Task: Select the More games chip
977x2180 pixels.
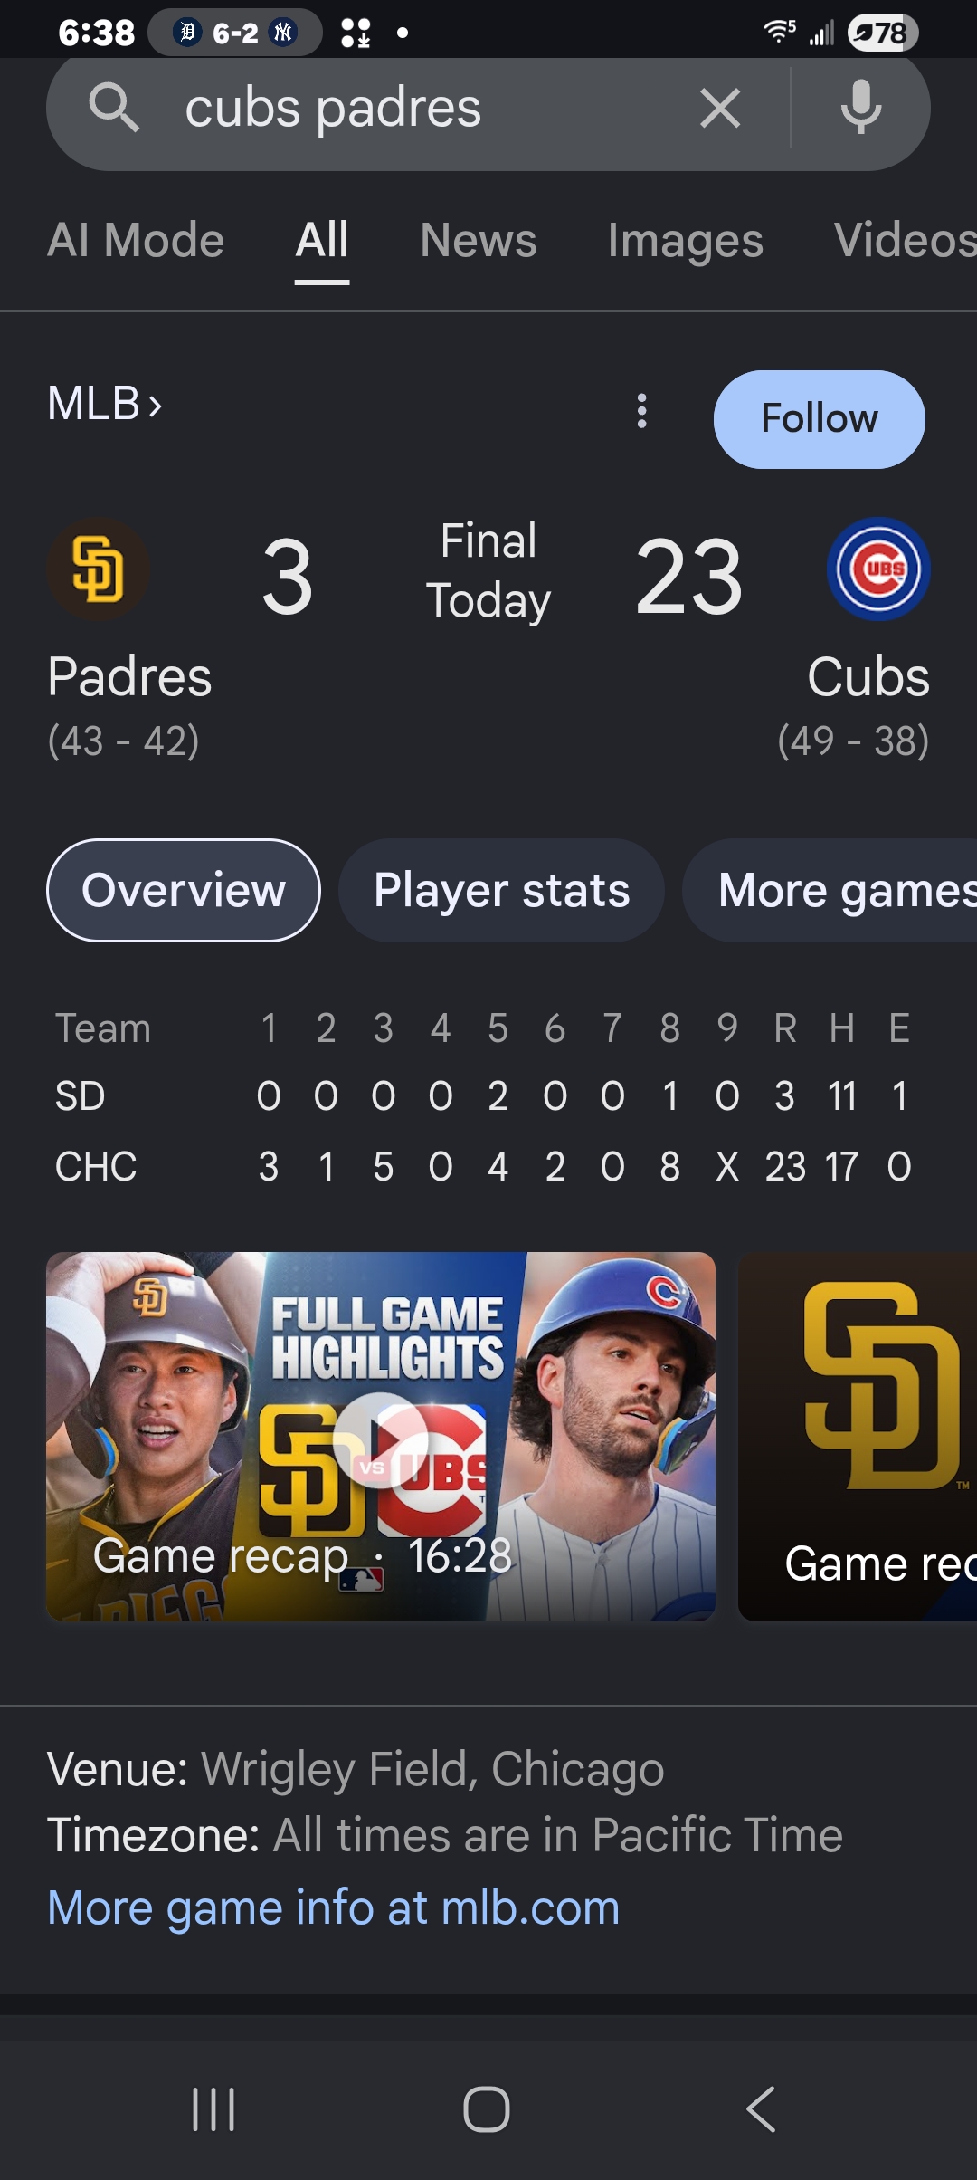Action: point(830,891)
